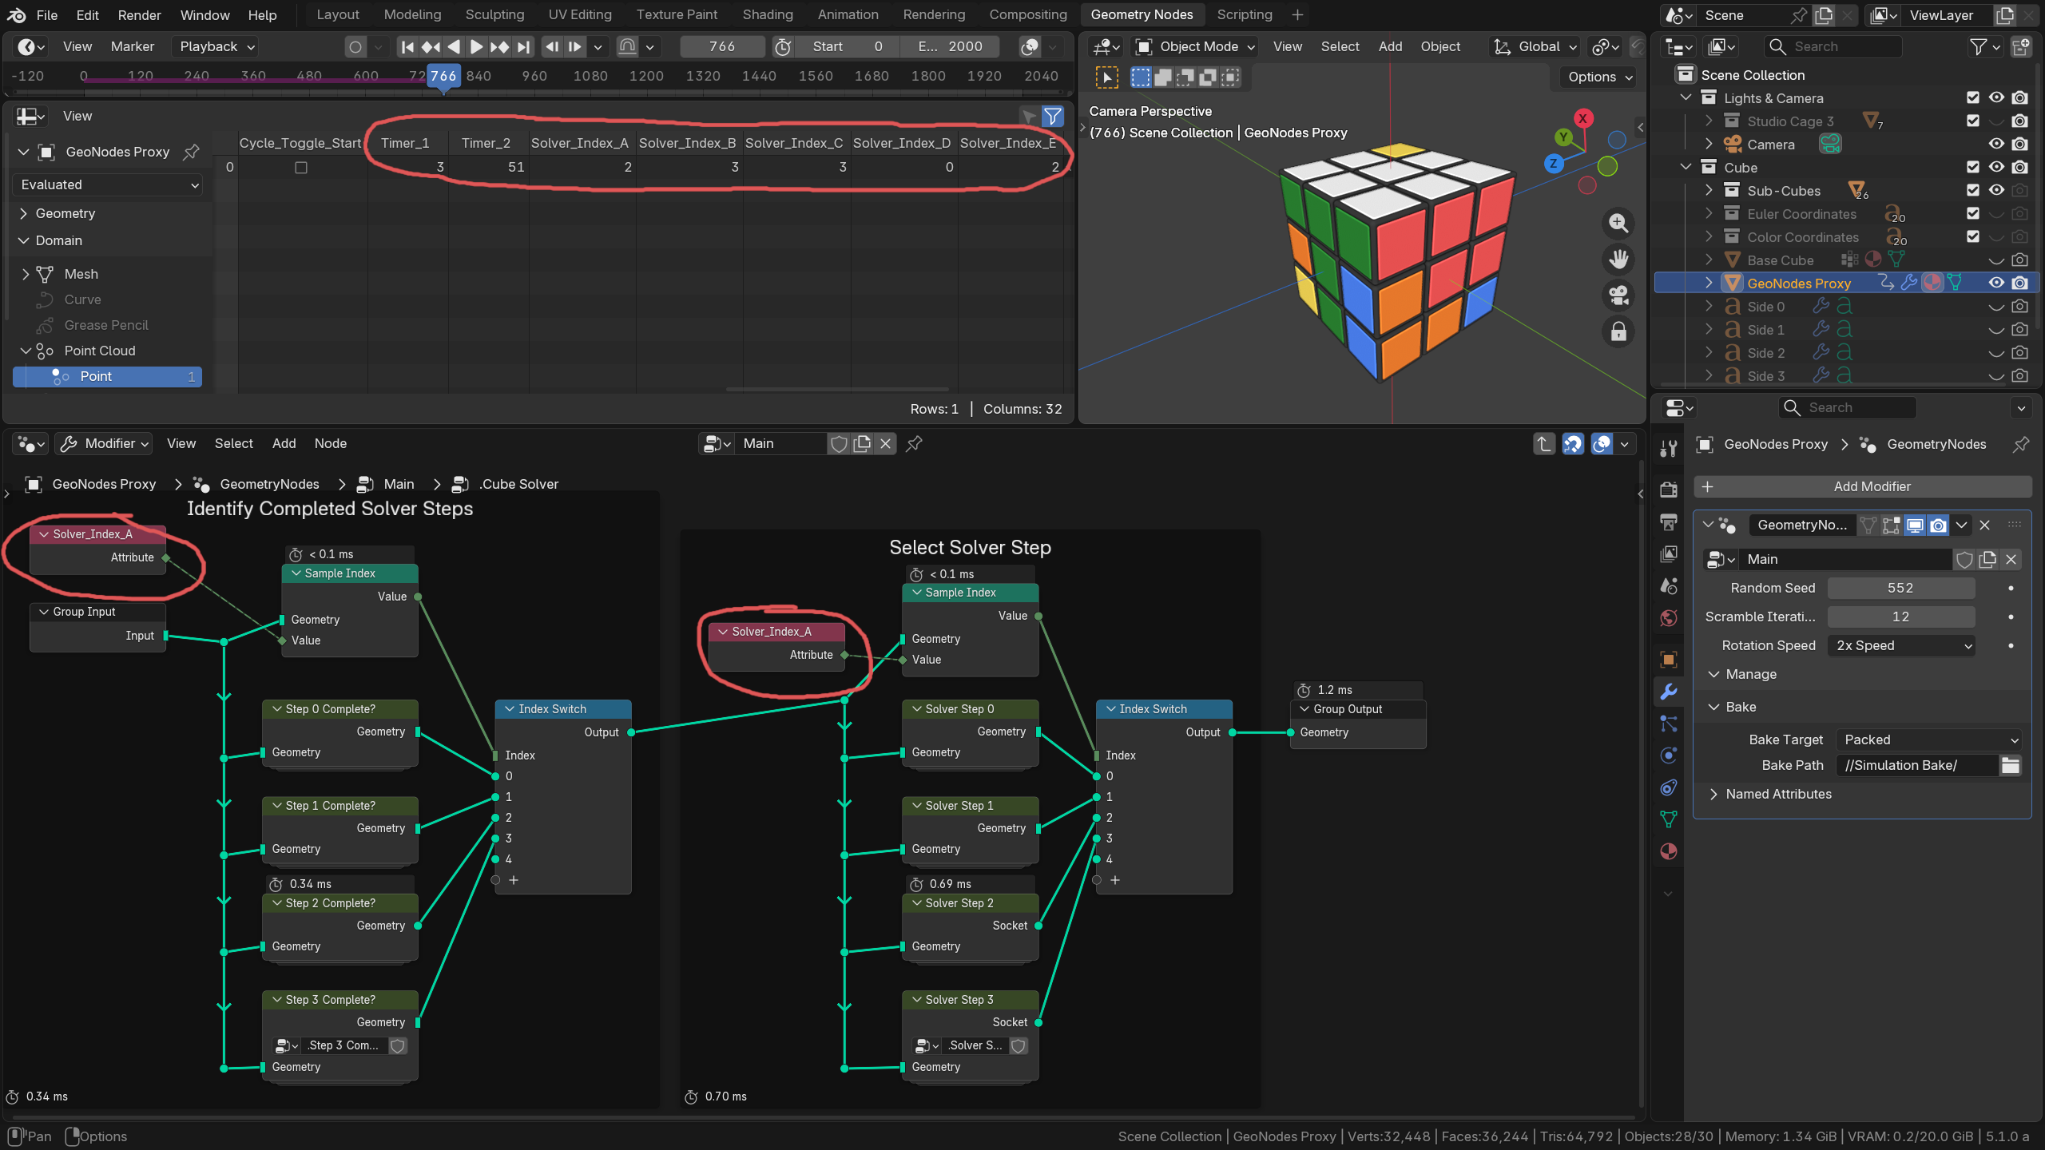Image resolution: width=2045 pixels, height=1150 pixels.
Task: Pin the Main node tree in node editor
Action: (x=914, y=443)
